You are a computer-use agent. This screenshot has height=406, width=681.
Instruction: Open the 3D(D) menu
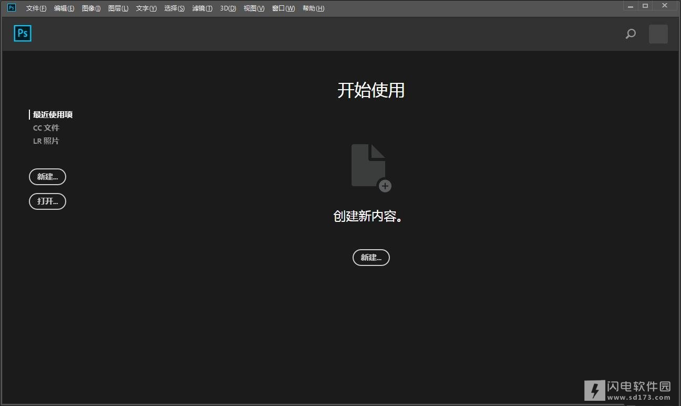tap(228, 8)
